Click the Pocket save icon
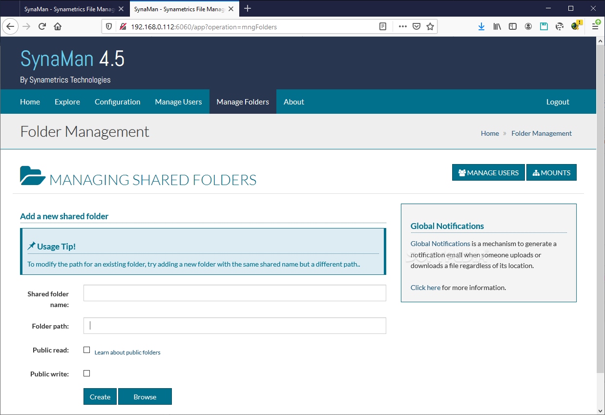 417,26
